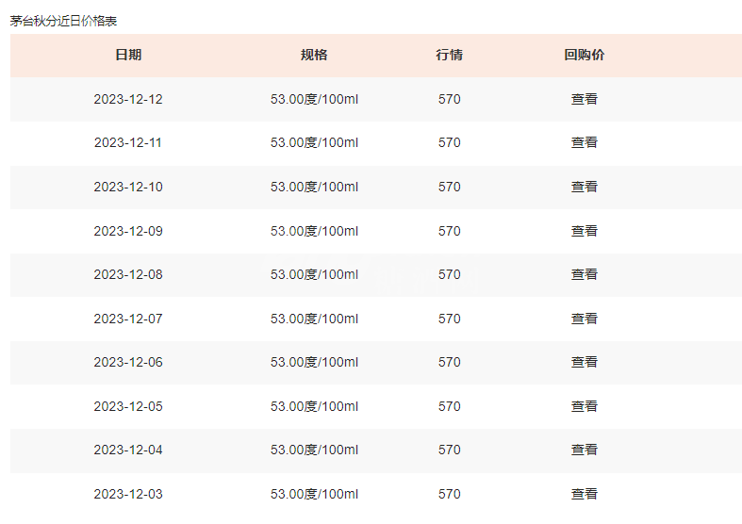Screen dimensions: 742x524
Task: Click the 行情 column header
Action: (449, 55)
